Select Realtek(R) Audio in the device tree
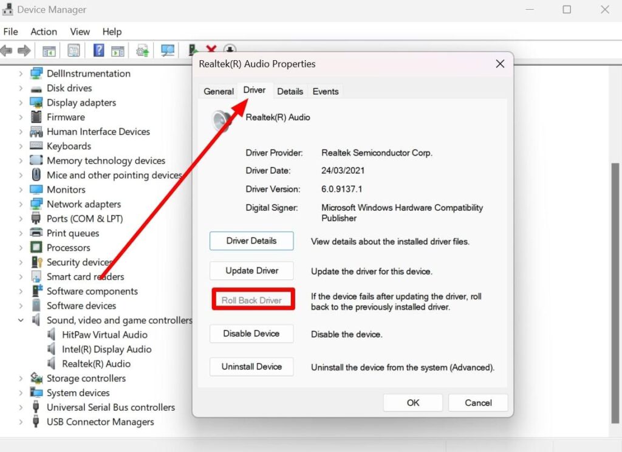The width and height of the screenshot is (622, 452). coord(97,364)
